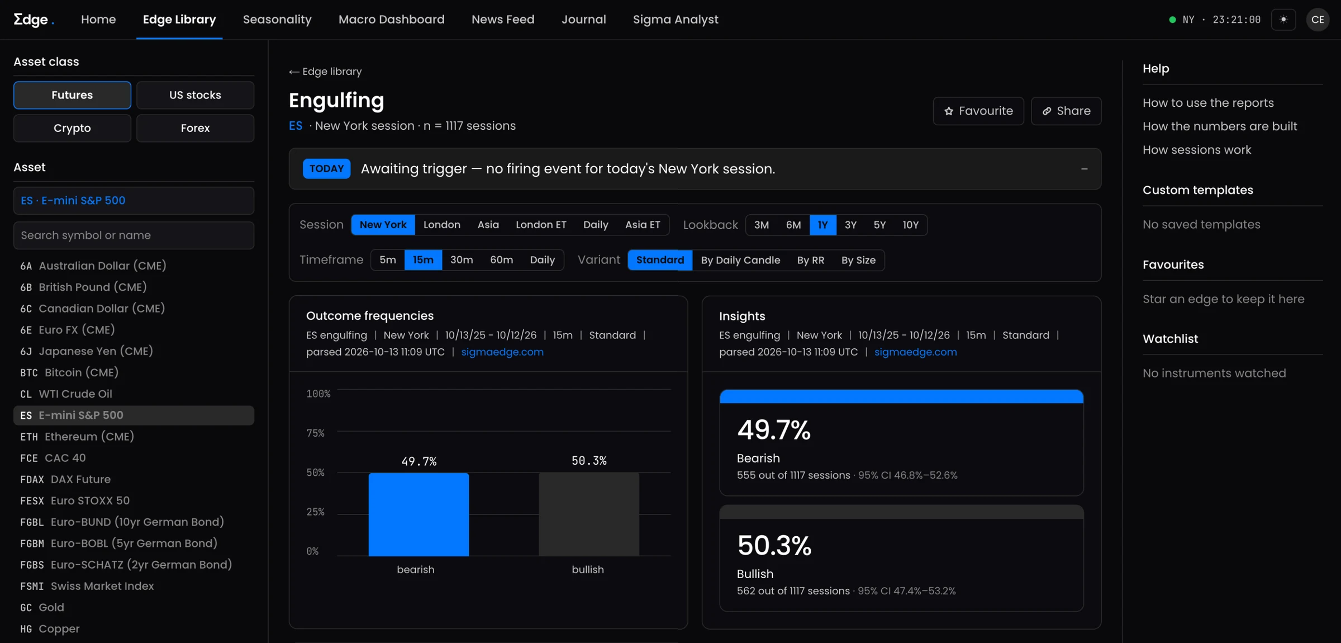Image resolution: width=1341 pixels, height=643 pixels.
Task: Click the star Favourite button
Action: (978, 111)
